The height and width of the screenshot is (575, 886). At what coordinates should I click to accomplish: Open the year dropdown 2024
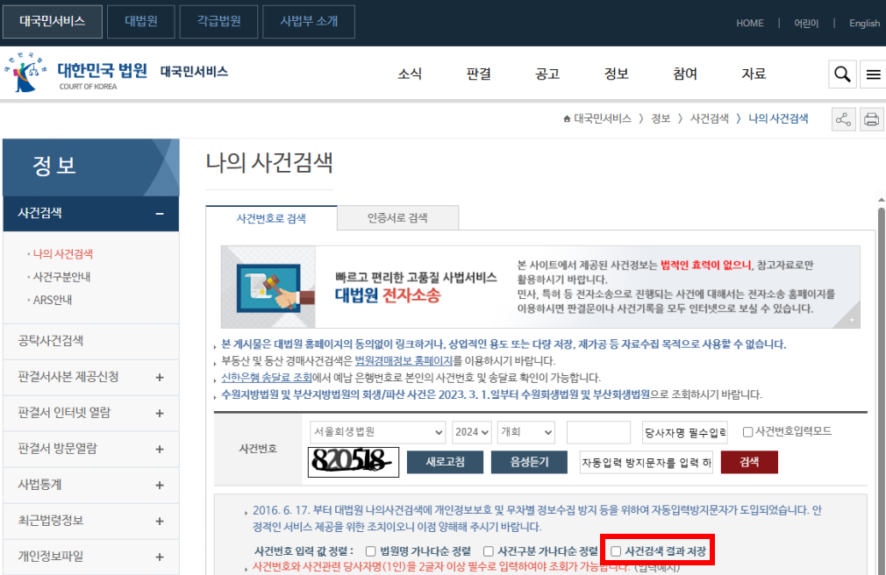tap(472, 432)
